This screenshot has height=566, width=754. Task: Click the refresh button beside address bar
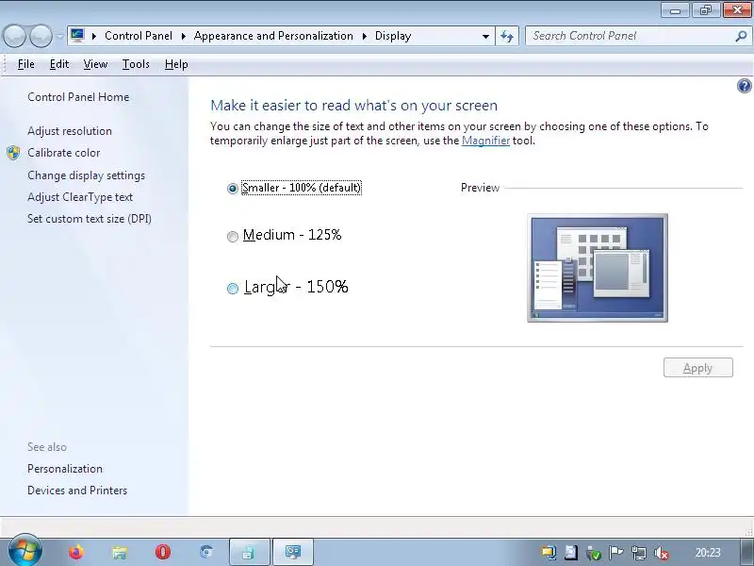(x=507, y=36)
